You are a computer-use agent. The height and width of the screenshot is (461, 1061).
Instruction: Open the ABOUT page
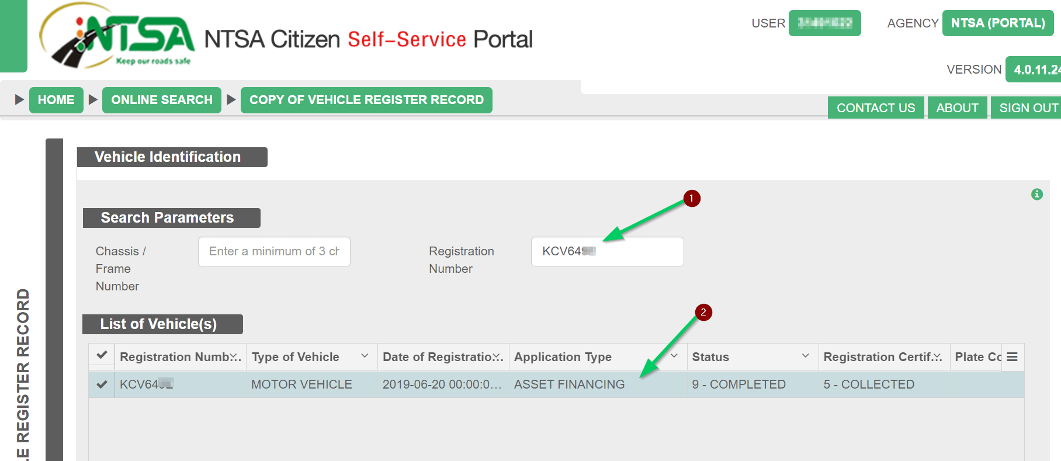pos(957,108)
